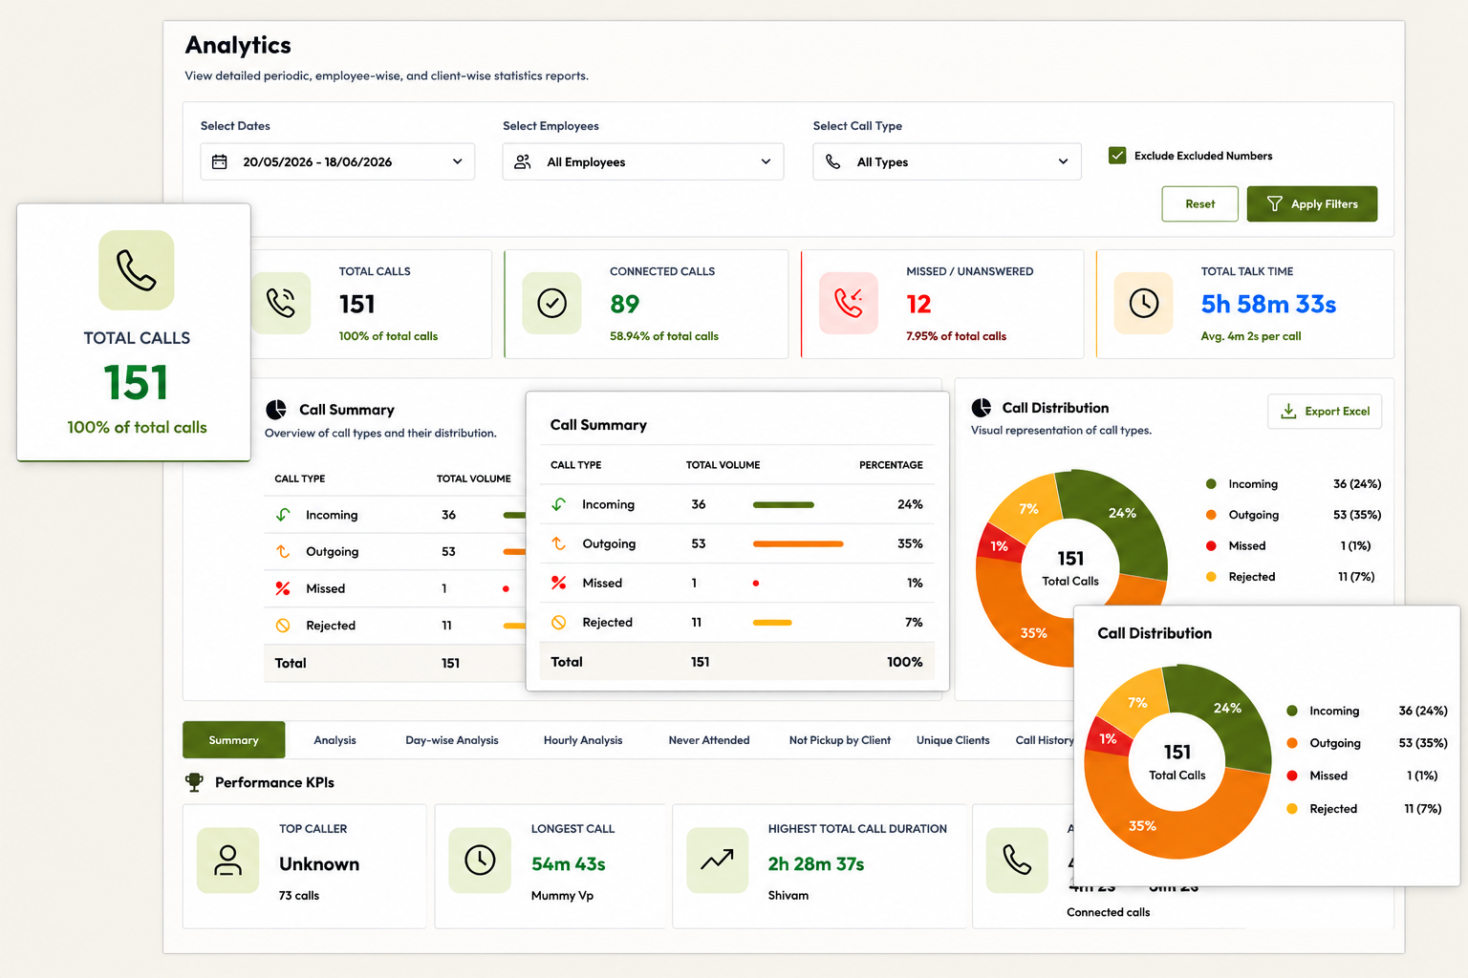Expand the All Types call type dropdown

tap(947, 161)
